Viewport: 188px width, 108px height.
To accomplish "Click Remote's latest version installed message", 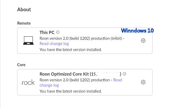I will [x=71, y=50].
